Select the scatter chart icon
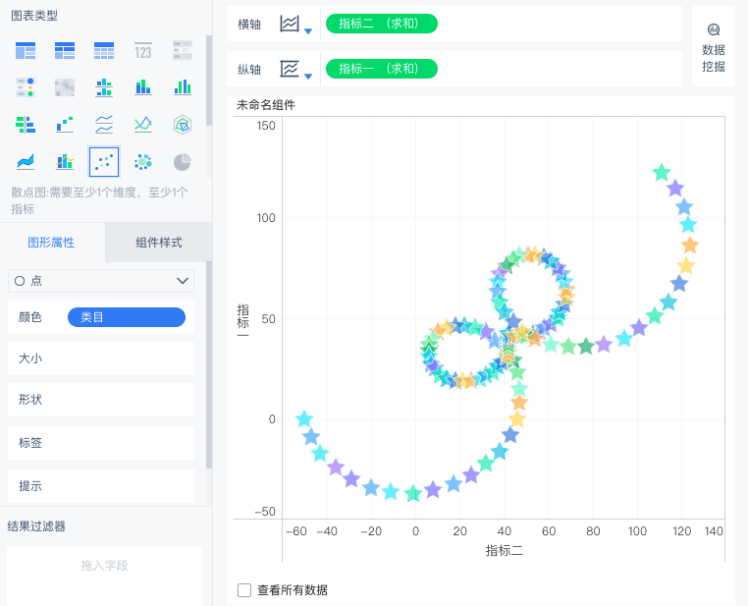 (104, 162)
